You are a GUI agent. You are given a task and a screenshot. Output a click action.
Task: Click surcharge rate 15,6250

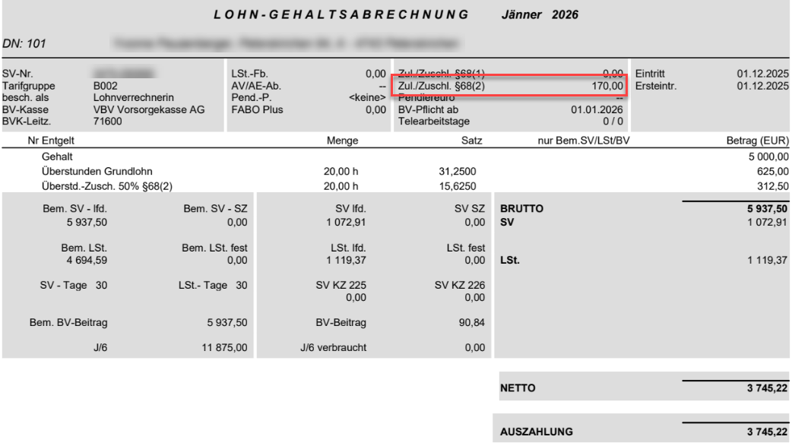[458, 186]
